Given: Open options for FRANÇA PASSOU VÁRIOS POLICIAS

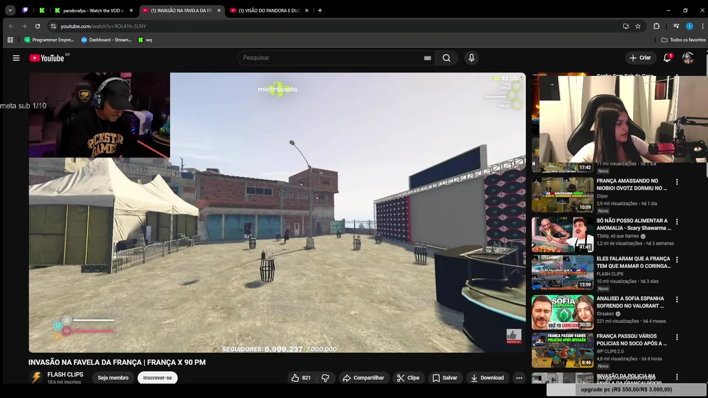Looking at the screenshot, I should click(676, 337).
